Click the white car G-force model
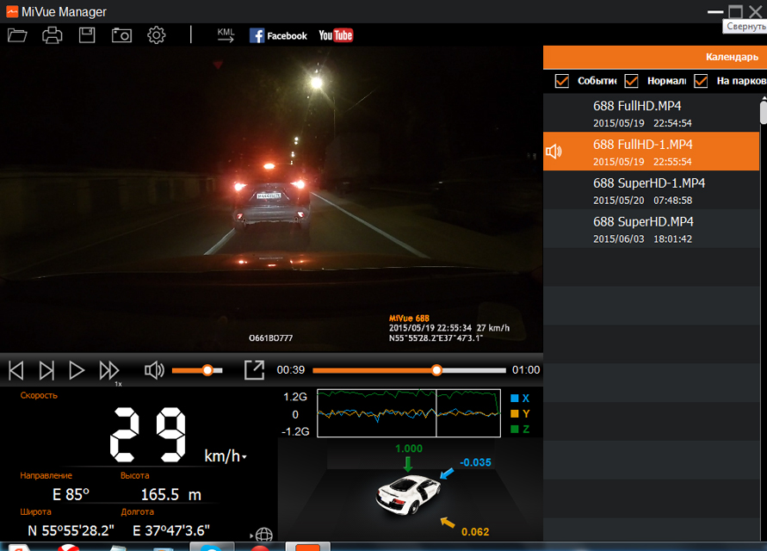The width and height of the screenshot is (767, 551). coord(408,494)
